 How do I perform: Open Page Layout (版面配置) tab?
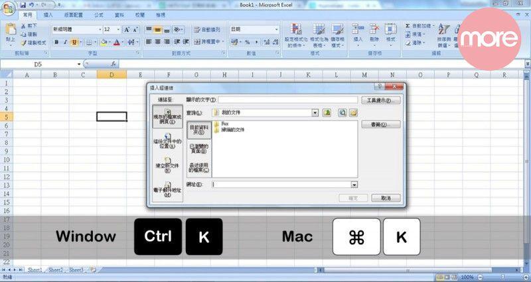tap(74, 15)
